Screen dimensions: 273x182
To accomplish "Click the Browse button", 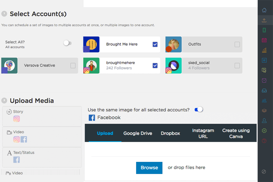I will (149, 168).
